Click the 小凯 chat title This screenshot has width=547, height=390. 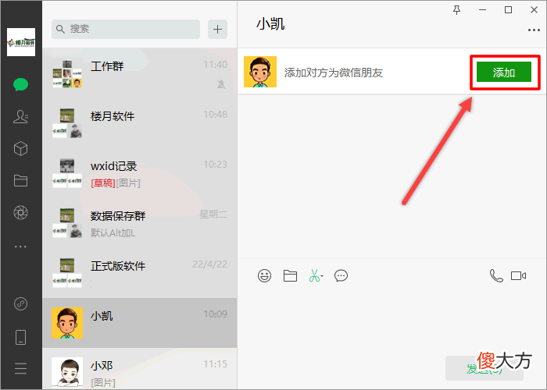[x=270, y=24]
